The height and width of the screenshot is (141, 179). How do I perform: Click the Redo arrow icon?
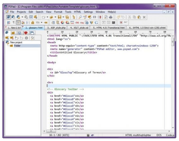(123, 17)
